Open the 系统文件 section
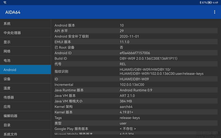Viewport: 221px width, 138px height. coord(25,134)
